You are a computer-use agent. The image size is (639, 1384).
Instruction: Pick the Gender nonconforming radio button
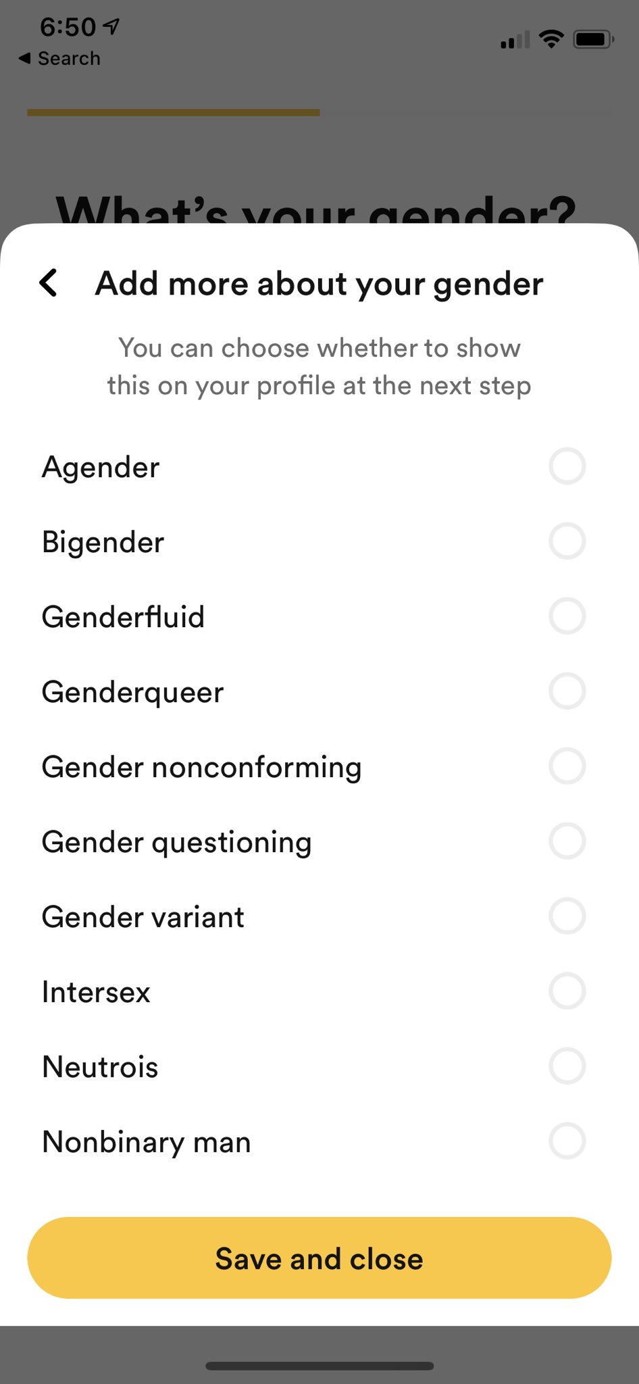point(567,766)
